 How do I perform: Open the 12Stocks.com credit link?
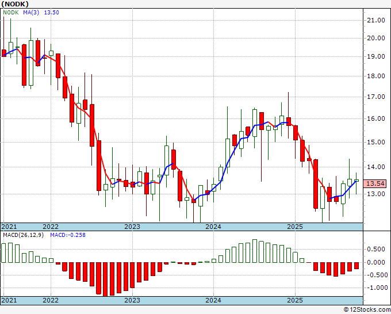[x=367, y=310]
